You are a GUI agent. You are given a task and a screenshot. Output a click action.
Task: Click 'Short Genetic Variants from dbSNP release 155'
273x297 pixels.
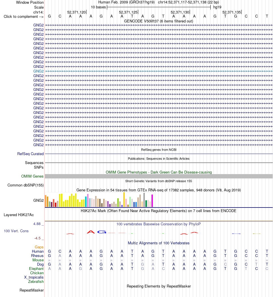(159, 181)
